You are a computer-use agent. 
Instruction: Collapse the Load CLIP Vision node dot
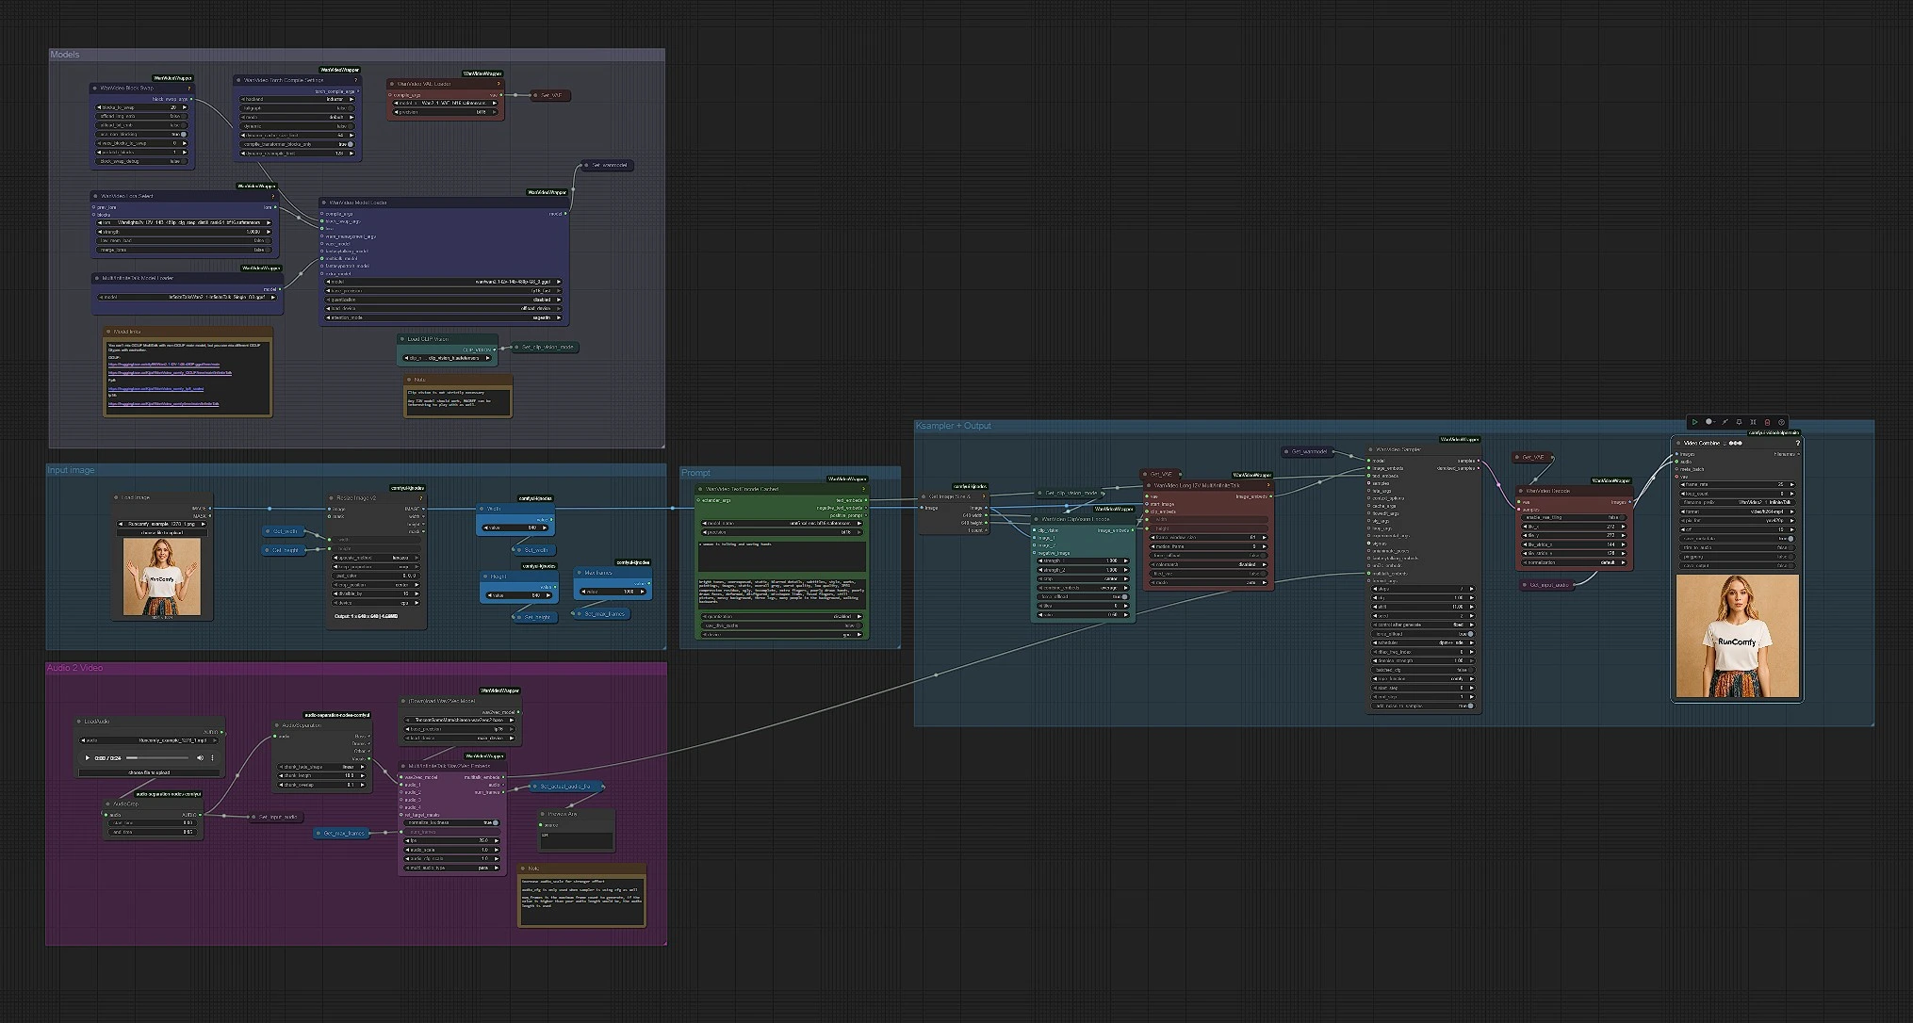pyautogui.click(x=402, y=339)
